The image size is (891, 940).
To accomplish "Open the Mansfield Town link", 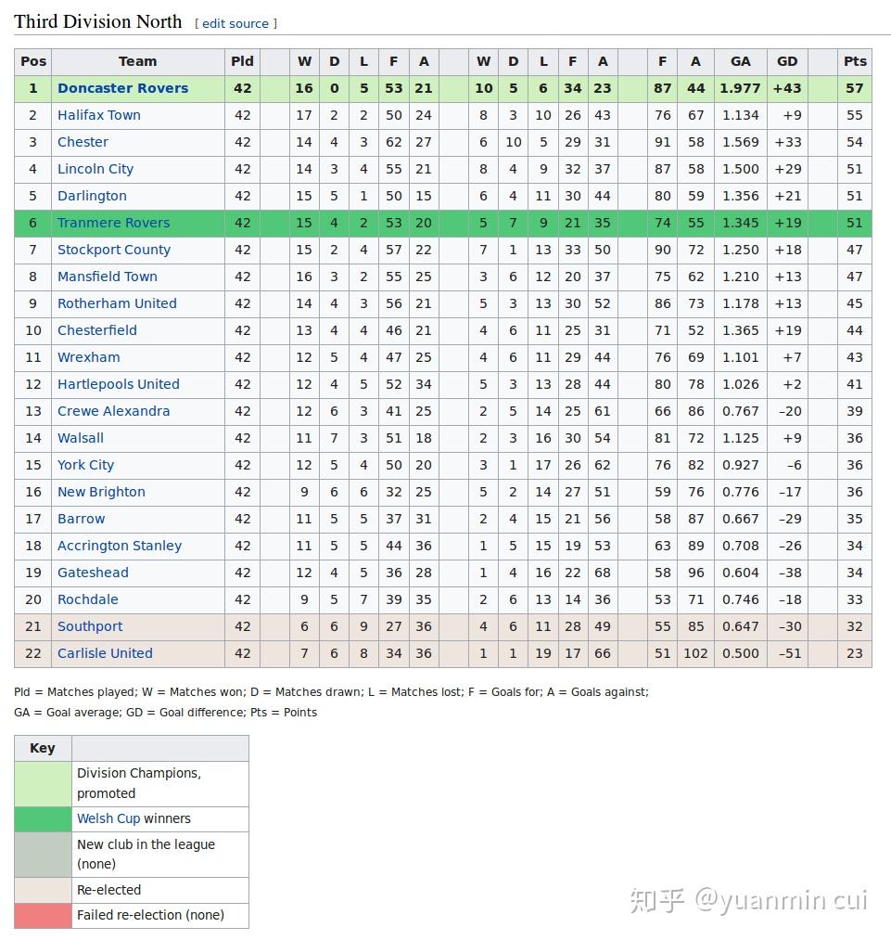I will click(x=108, y=277).
